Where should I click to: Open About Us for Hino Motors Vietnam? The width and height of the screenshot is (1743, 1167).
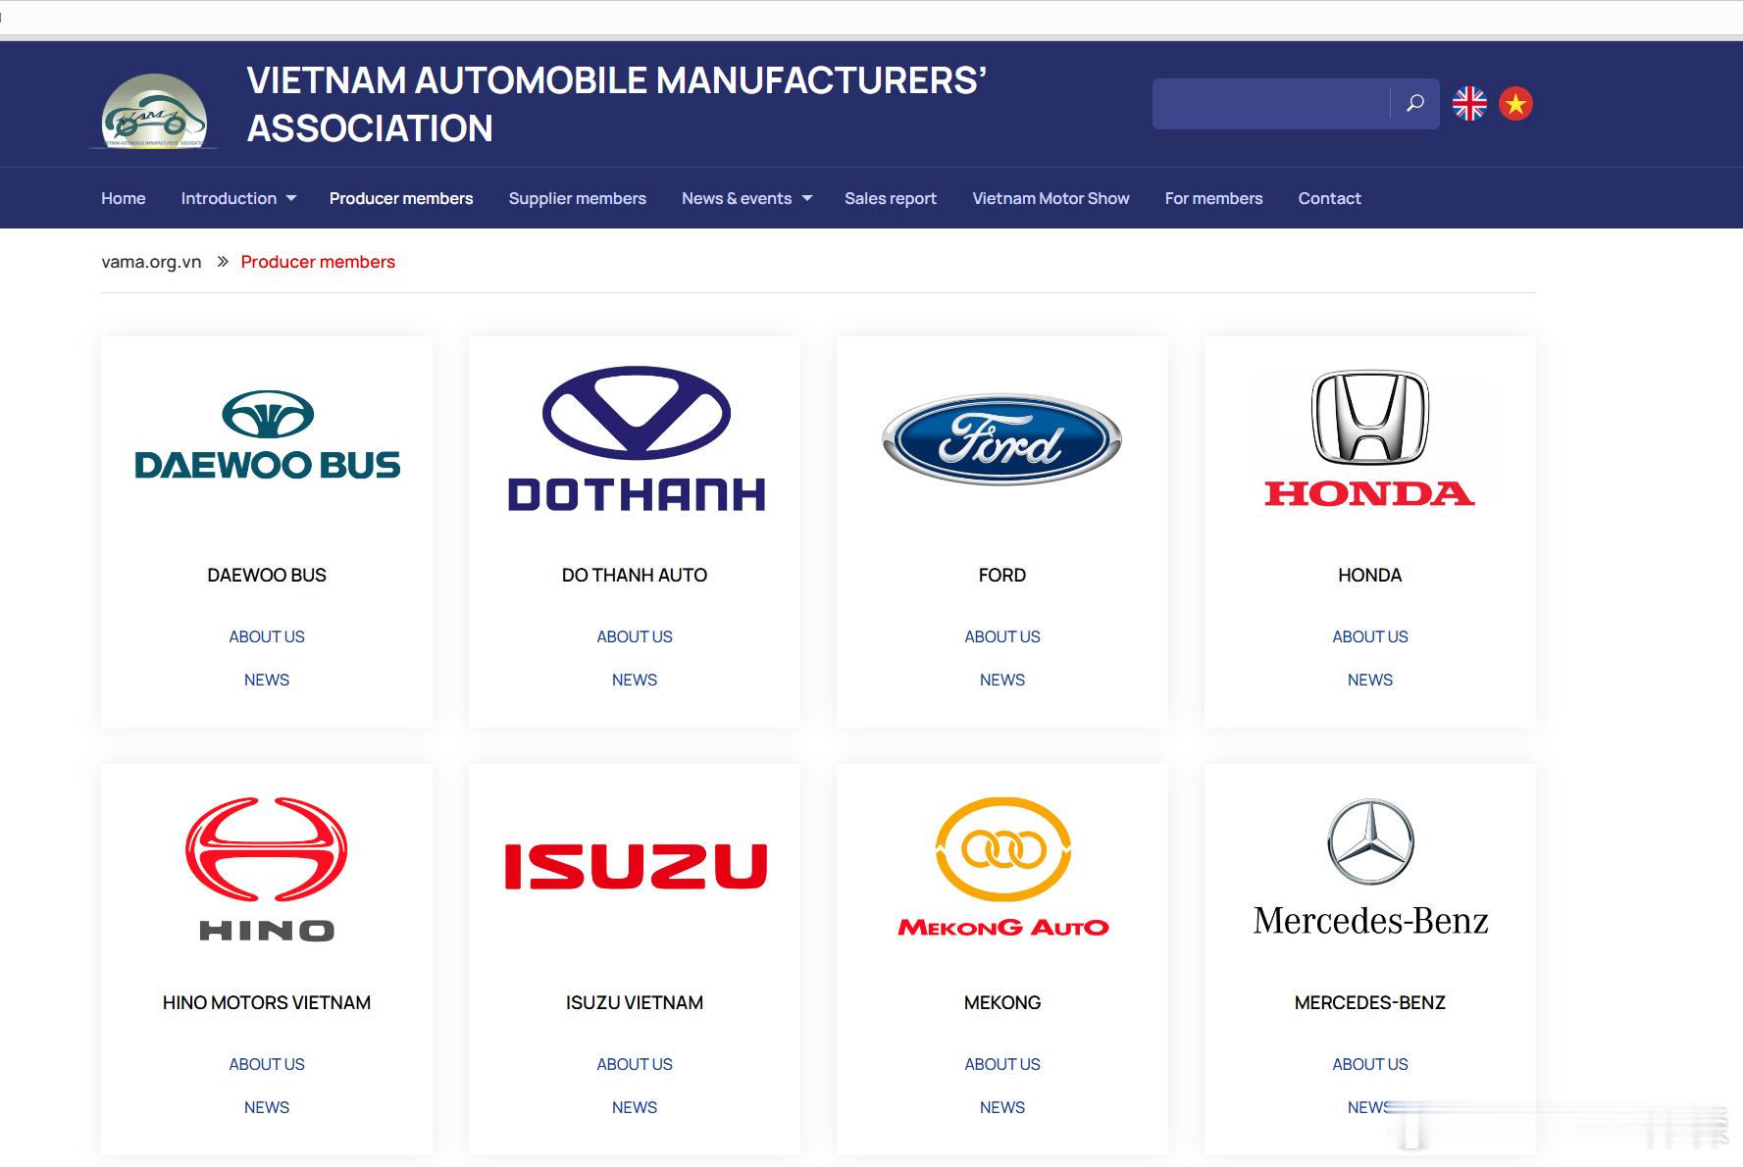pyautogui.click(x=267, y=1064)
